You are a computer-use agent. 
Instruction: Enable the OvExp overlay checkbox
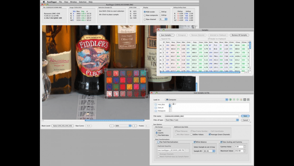[160, 12]
